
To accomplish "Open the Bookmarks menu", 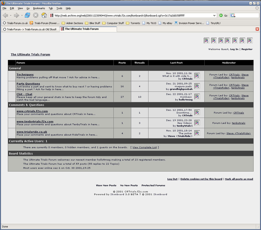I will pos(39,8).
